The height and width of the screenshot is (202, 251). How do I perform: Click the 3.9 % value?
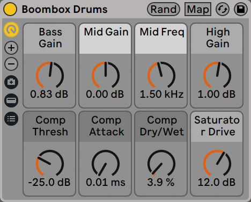point(161,182)
